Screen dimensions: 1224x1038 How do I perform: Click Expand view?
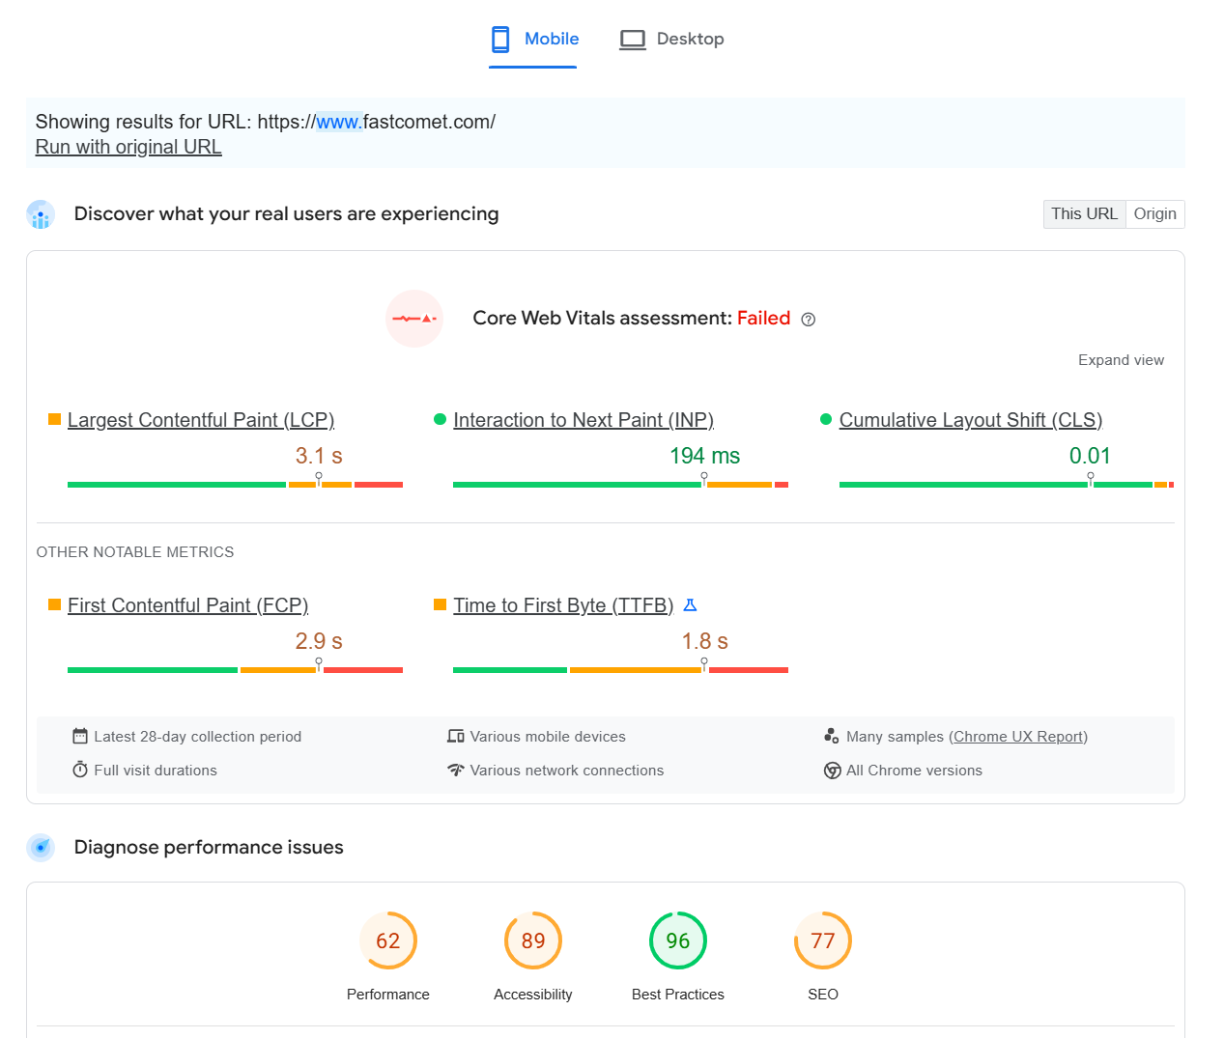pyautogui.click(x=1121, y=360)
